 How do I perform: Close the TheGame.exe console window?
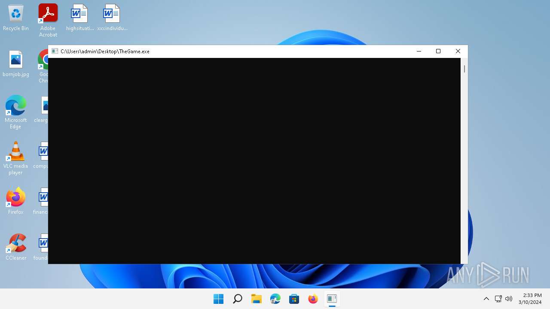pyautogui.click(x=458, y=51)
